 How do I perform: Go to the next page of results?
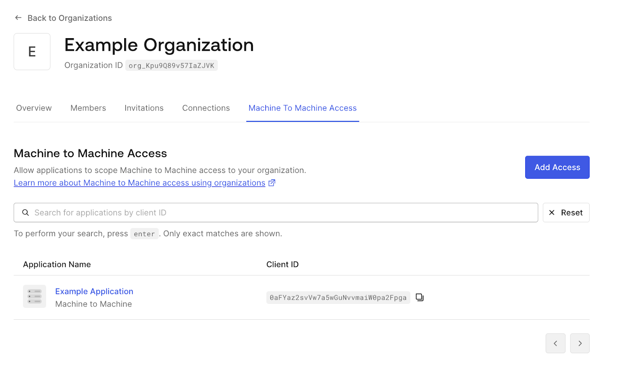pos(580,343)
